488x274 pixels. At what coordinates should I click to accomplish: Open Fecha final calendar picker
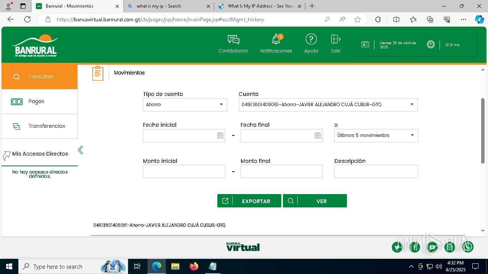pyautogui.click(x=318, y=135)
